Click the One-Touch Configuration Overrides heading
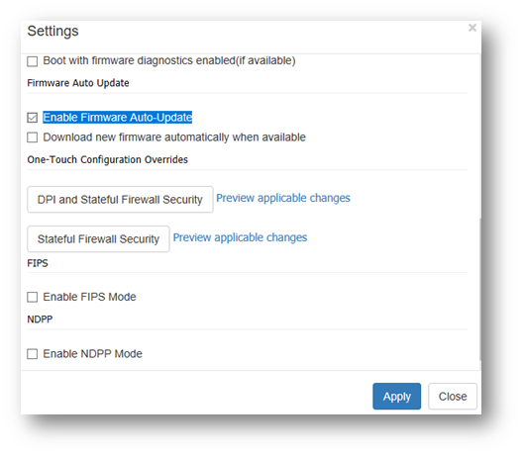 click(107, 159)
